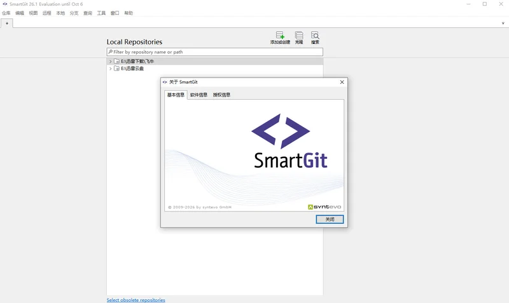This screenshot has width=509, height=303.
Task: Switch to the 软件信息 tab
Action: pyautogui.click(x=199, y=95)
